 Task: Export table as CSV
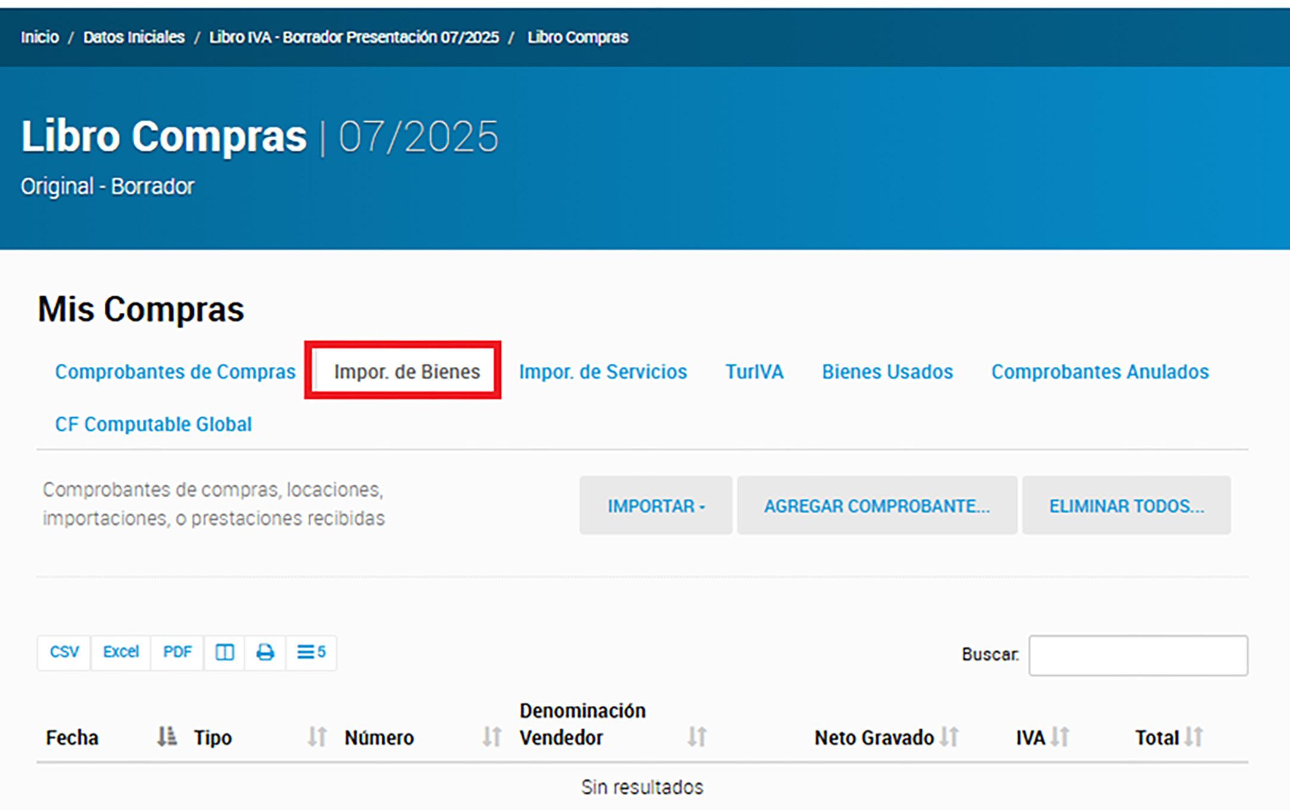(64, 652)
